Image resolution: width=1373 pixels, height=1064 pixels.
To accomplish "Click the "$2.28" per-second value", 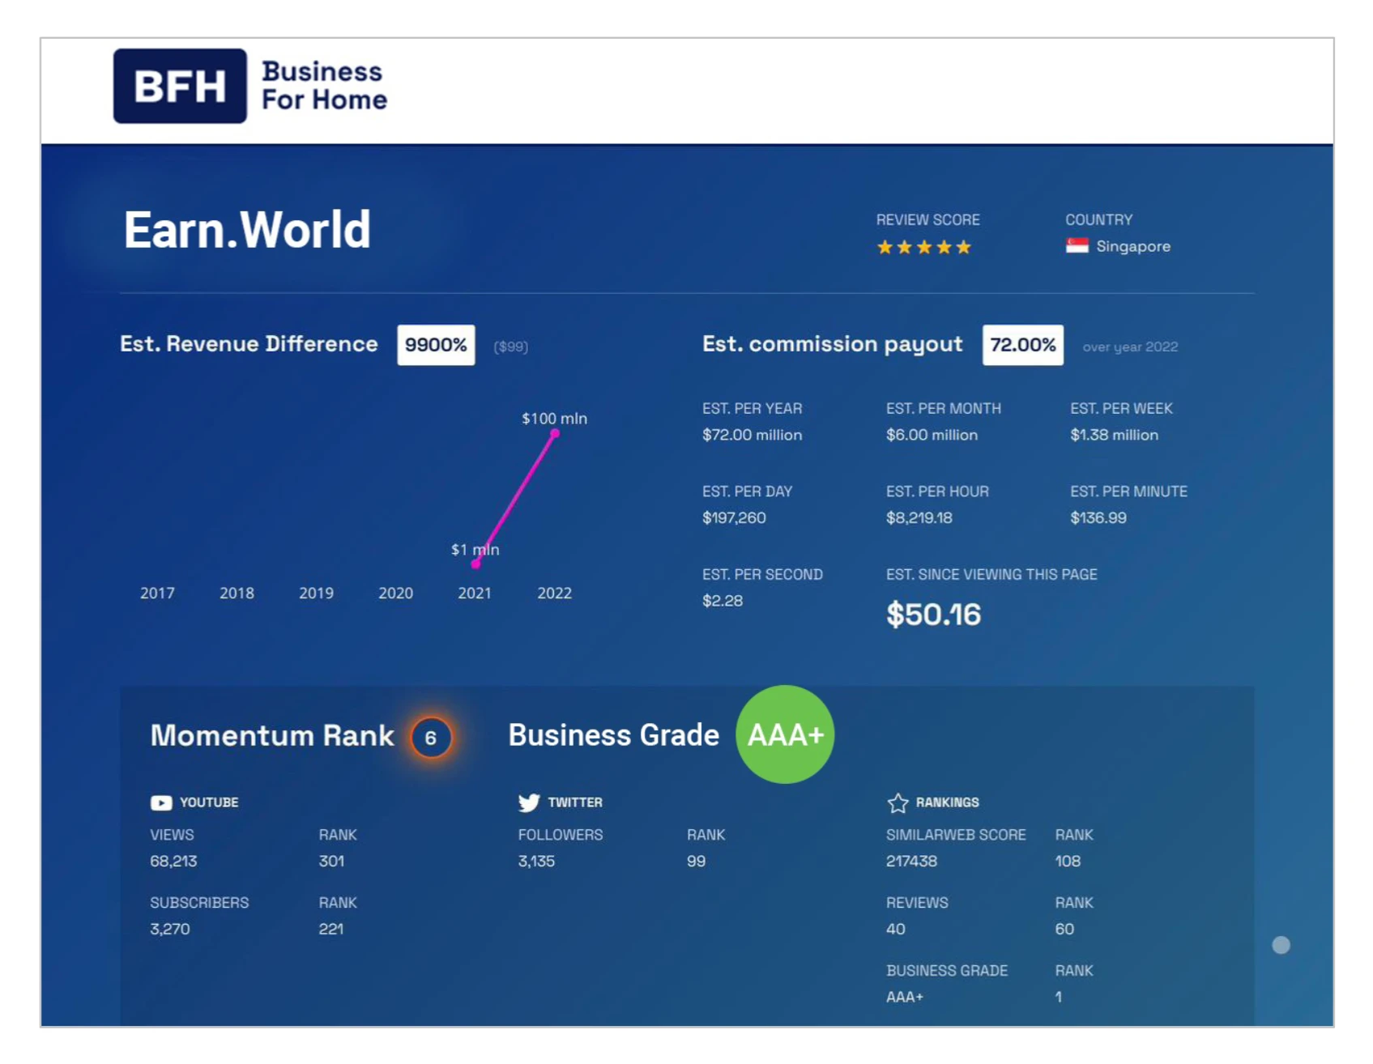I will (723, 601).
